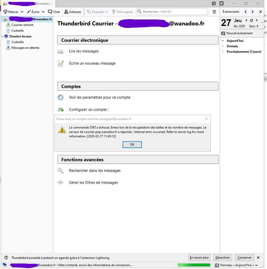Screen dimensions: 267x269
Task: Collapse the Dossiers locaux tree
Action: [x=3, y=36]
